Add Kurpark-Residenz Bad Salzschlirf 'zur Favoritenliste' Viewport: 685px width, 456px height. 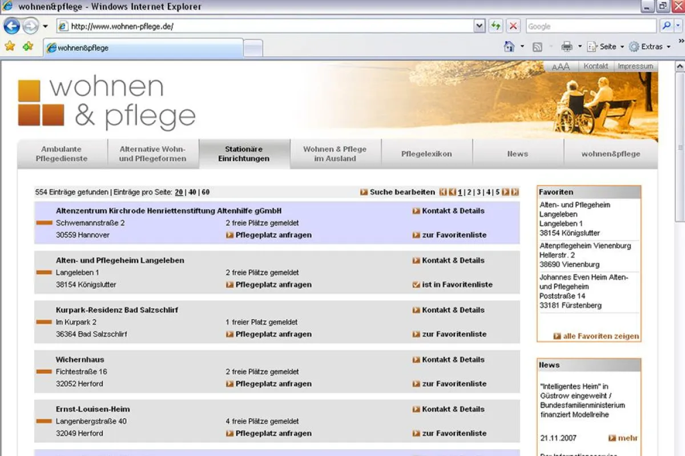[450, 334]
